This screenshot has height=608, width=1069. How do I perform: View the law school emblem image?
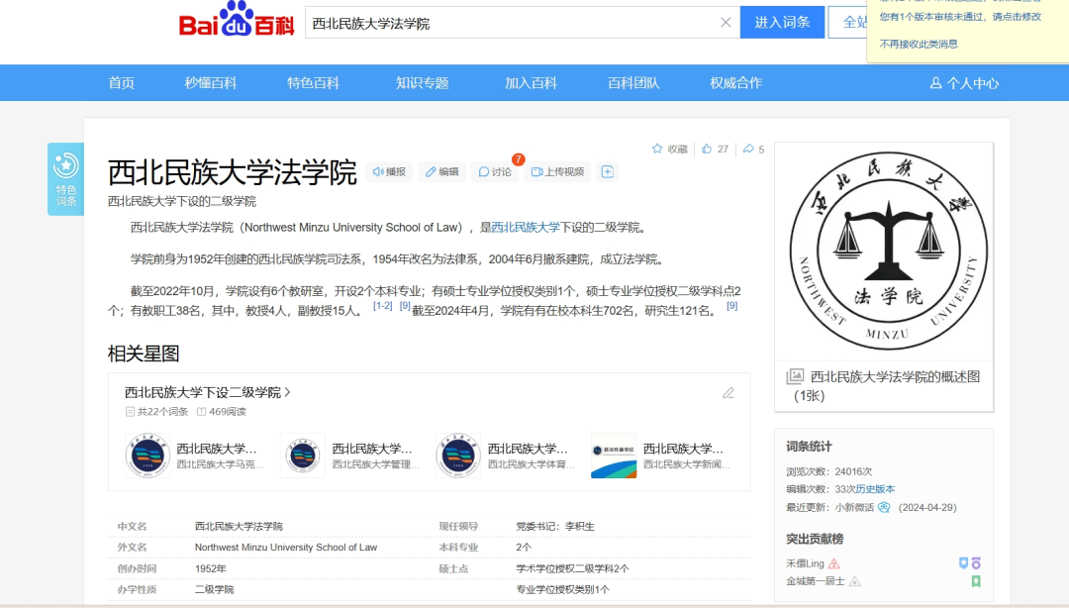[x=888, y=252]
